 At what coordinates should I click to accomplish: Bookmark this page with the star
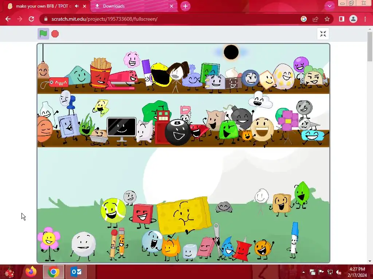(327, 19)
